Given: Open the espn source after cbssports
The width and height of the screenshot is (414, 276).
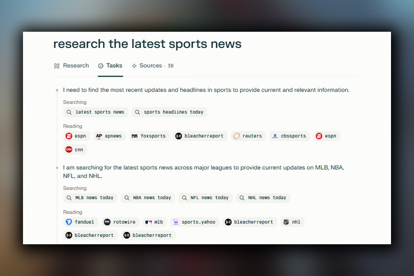Looking at the screenshot, I should click(327, 136).
